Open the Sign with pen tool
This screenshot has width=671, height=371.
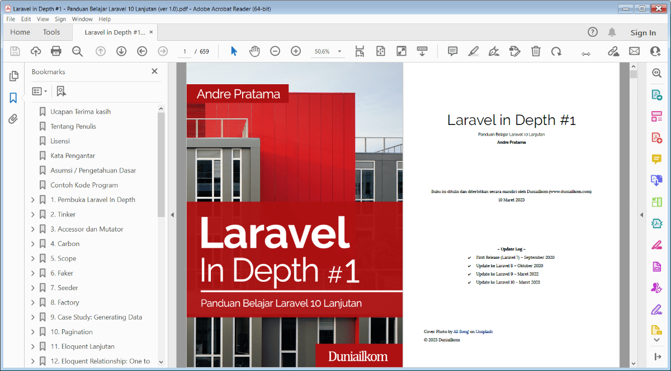(494, 51)
